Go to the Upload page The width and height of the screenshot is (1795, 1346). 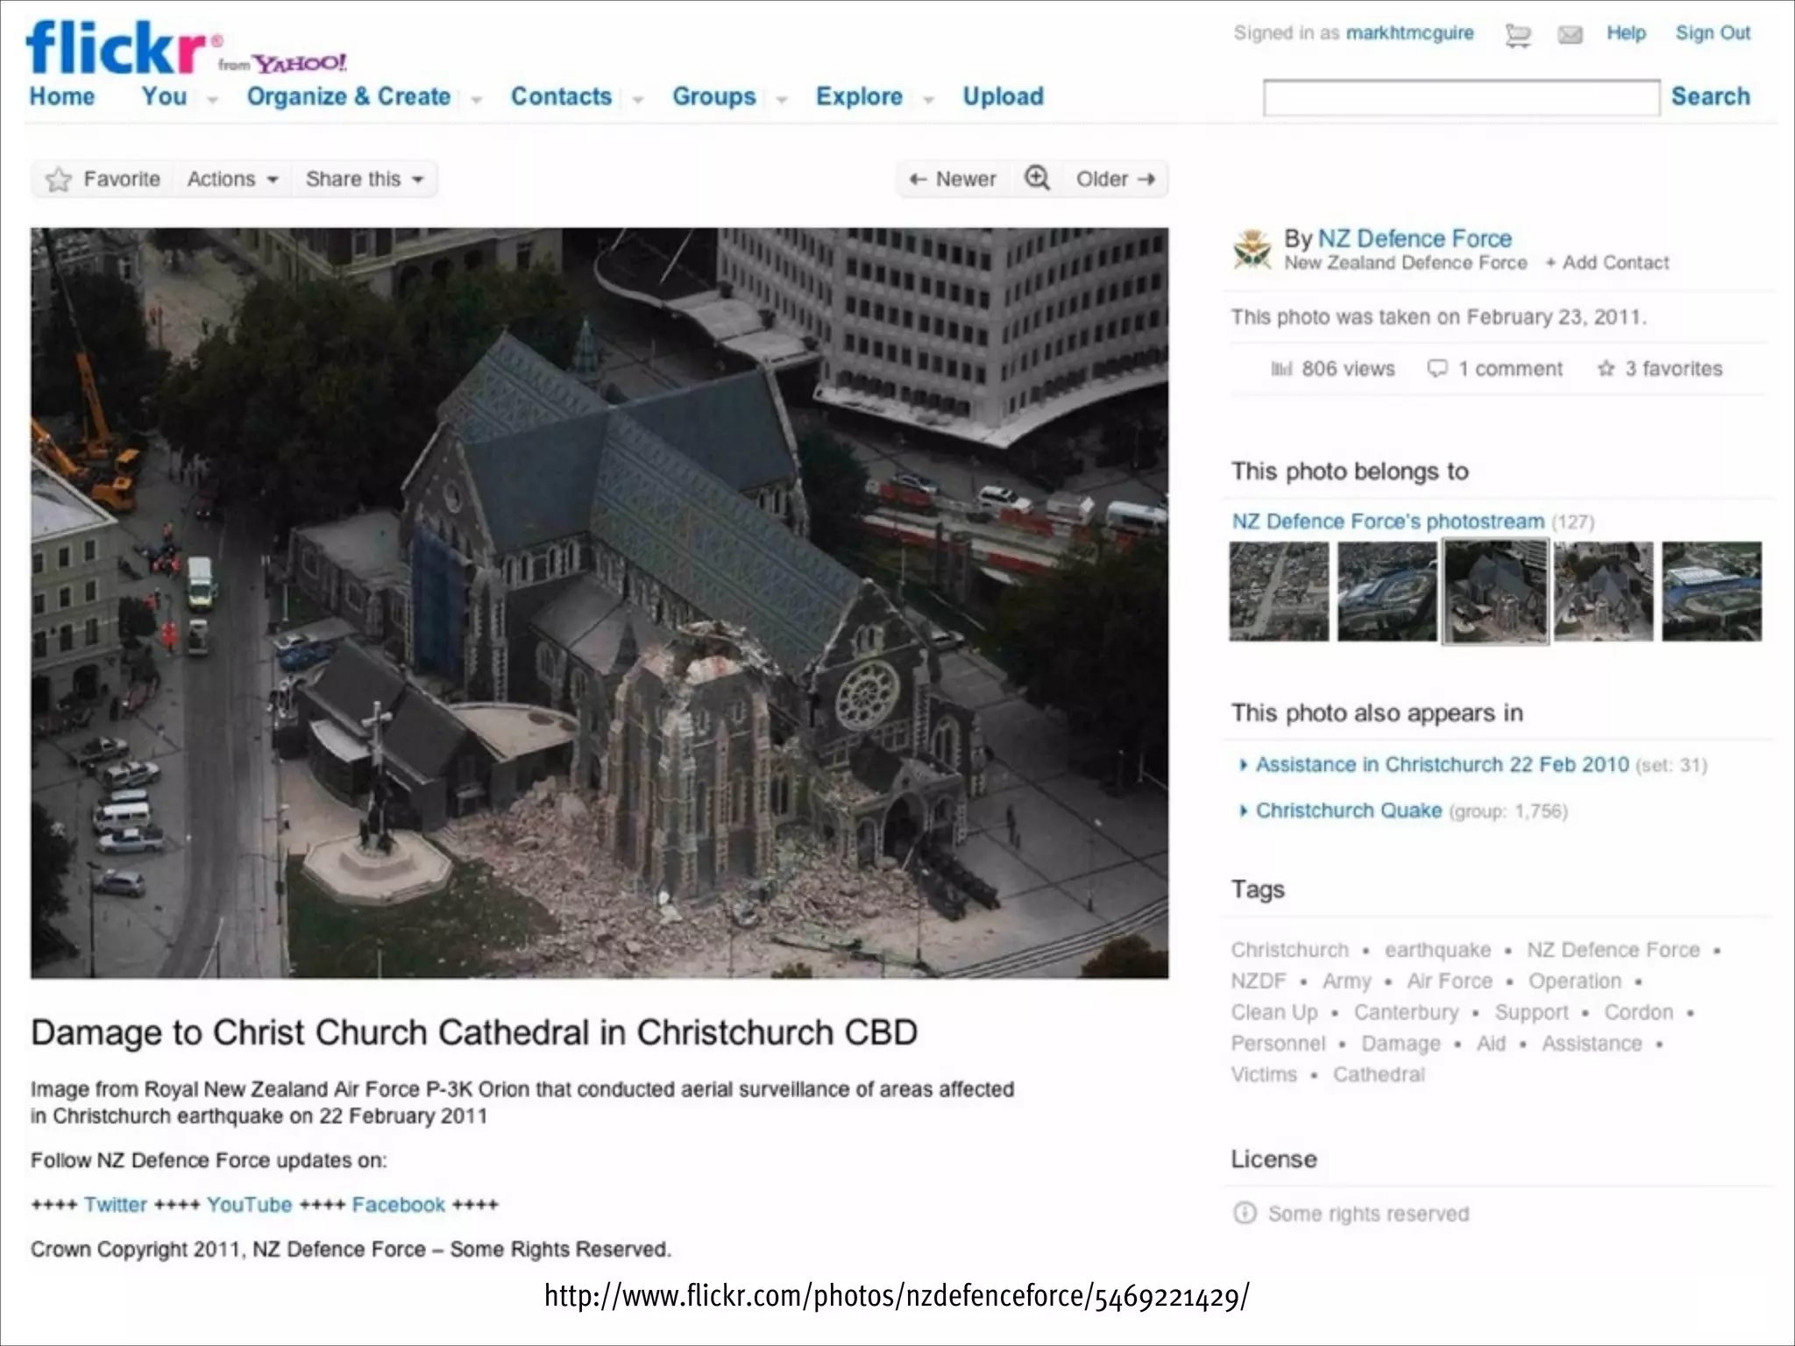click(1003, 96)
